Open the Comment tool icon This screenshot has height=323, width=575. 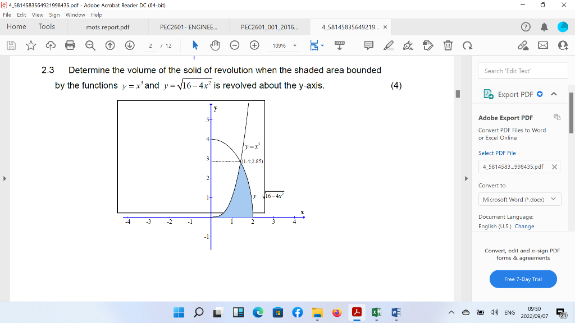tap(368, 45)
